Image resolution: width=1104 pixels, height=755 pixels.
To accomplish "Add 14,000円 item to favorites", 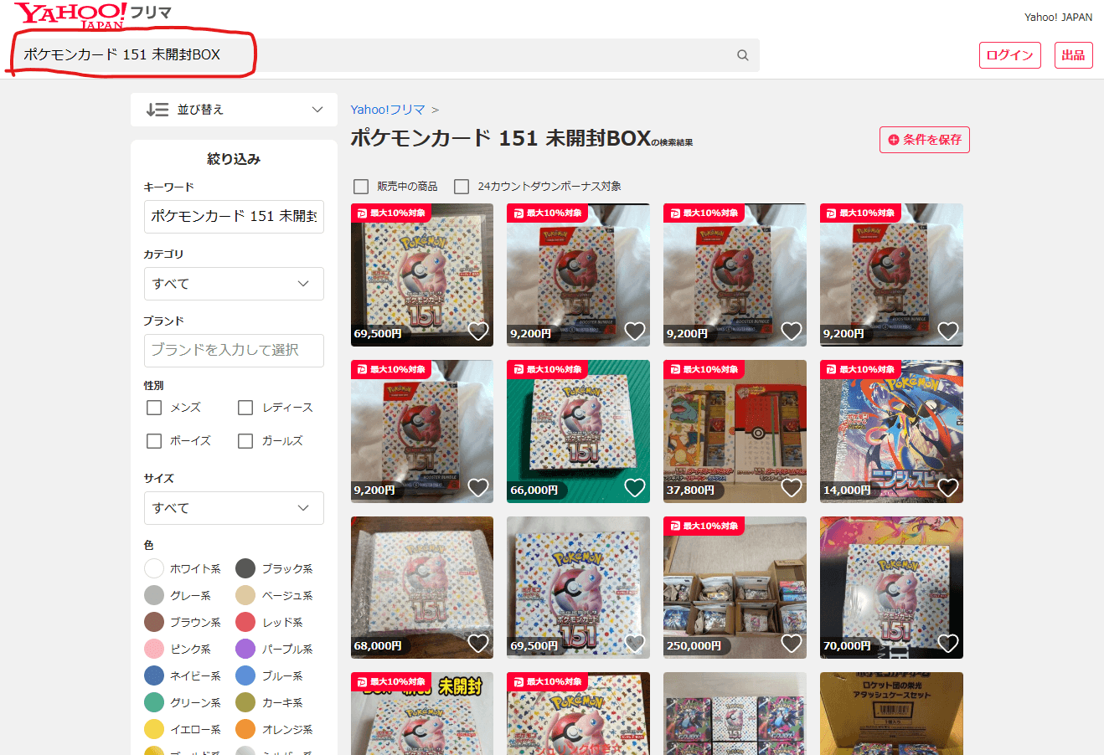I will pyautogui.click(x=948, y=488).
